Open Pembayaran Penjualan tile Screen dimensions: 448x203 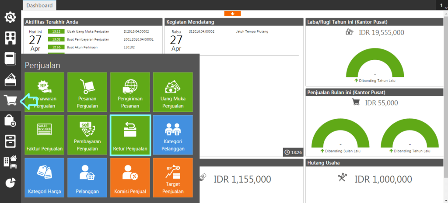coord(87,135)
